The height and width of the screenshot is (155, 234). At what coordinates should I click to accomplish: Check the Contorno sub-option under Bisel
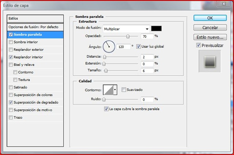pyautogui.click(x=15, y=72)
